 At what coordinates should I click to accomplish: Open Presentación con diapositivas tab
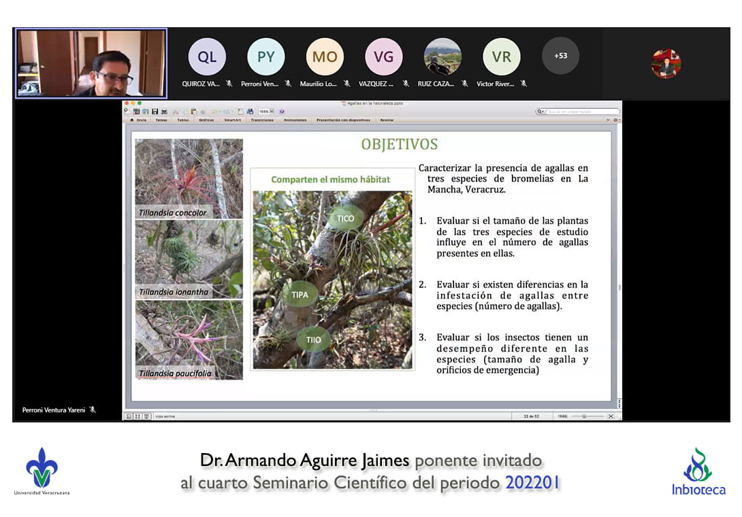[x=343, y=120]
